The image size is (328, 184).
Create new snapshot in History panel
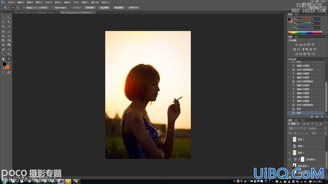(317, 117)
